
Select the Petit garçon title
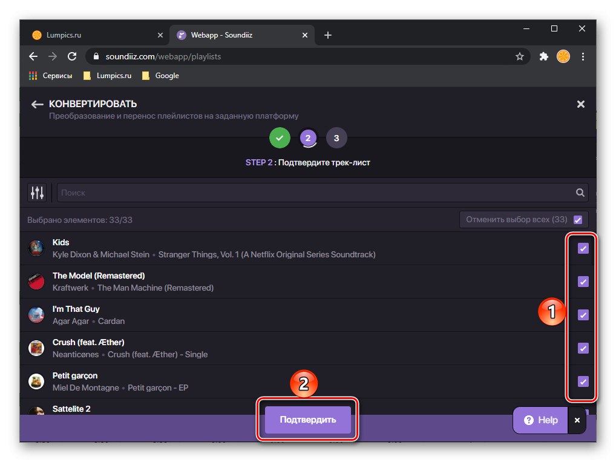point(75,376)
